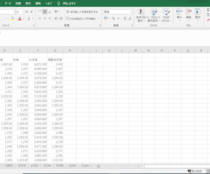This screenshot has width=210, height=174.
Task: Expand the font color dropdown arrow
Action: pos(23,19)
